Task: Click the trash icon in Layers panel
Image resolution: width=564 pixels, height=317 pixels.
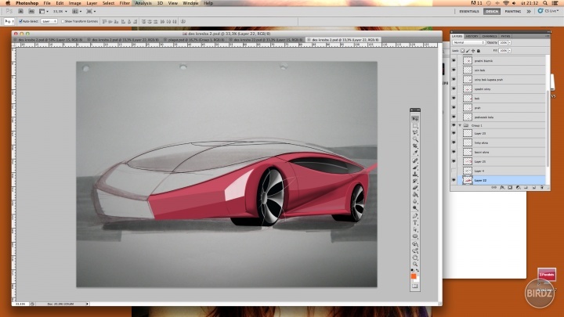Action: tap(542, 188)
